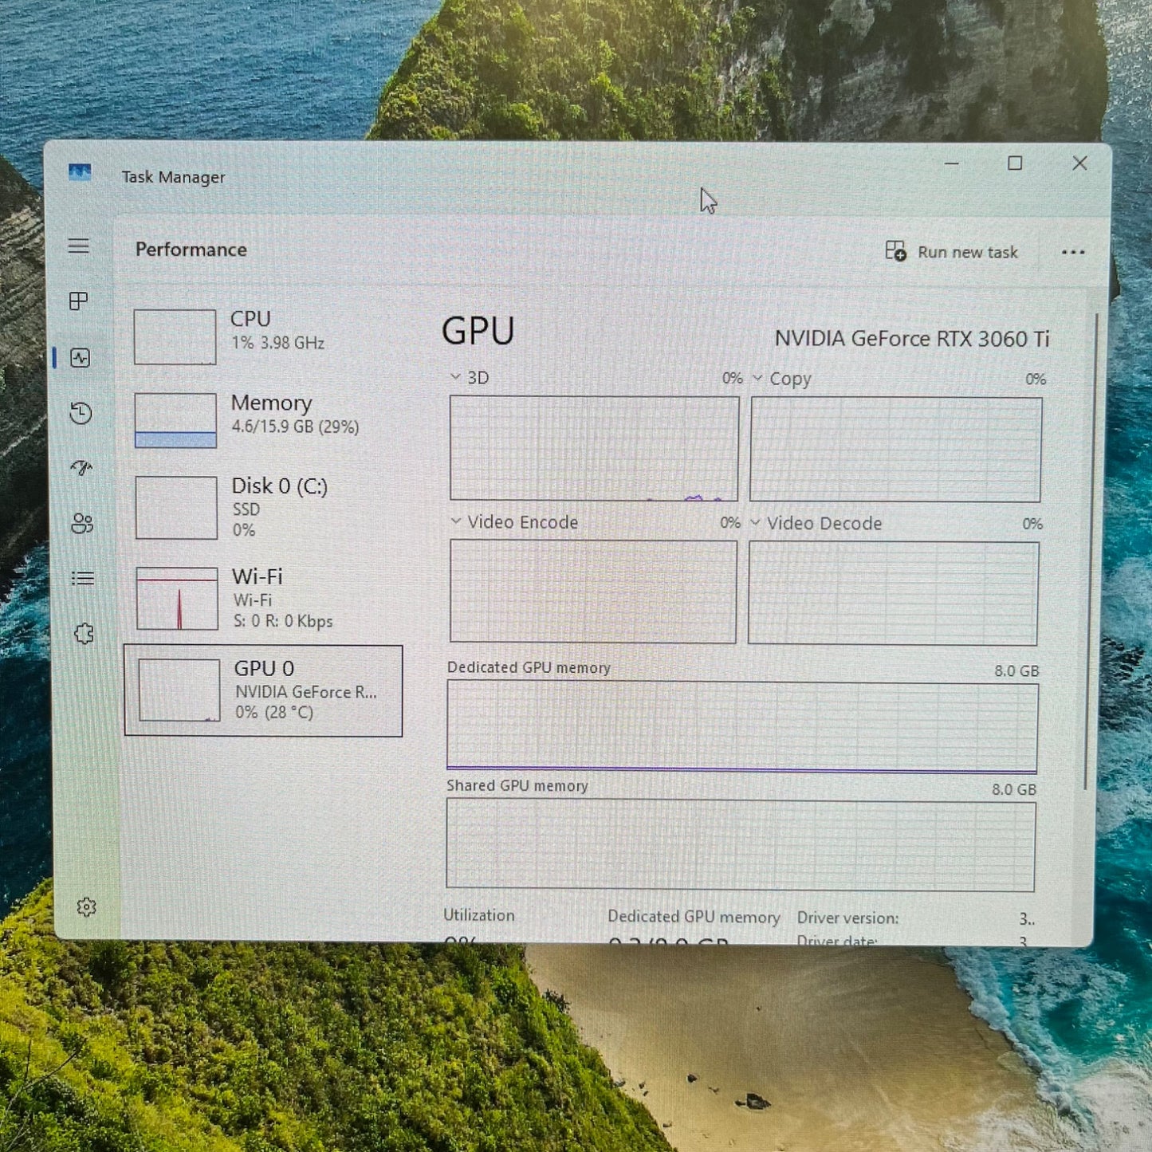
Task: Click the Performance page heading
Action: click(191, 250)
